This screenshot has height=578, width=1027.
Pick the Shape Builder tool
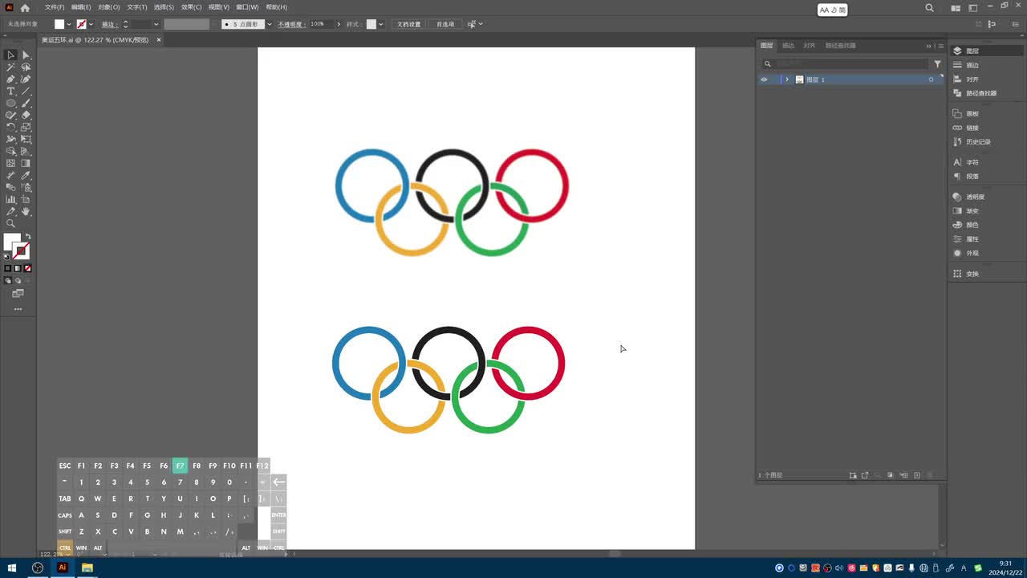(10, 151)
